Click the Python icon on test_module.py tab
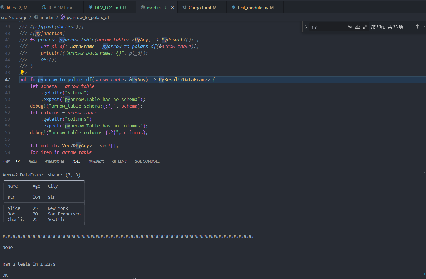 pyautogui.click(x=233, y=8)
